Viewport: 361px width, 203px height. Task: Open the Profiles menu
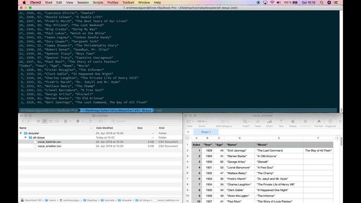[113, 2]
